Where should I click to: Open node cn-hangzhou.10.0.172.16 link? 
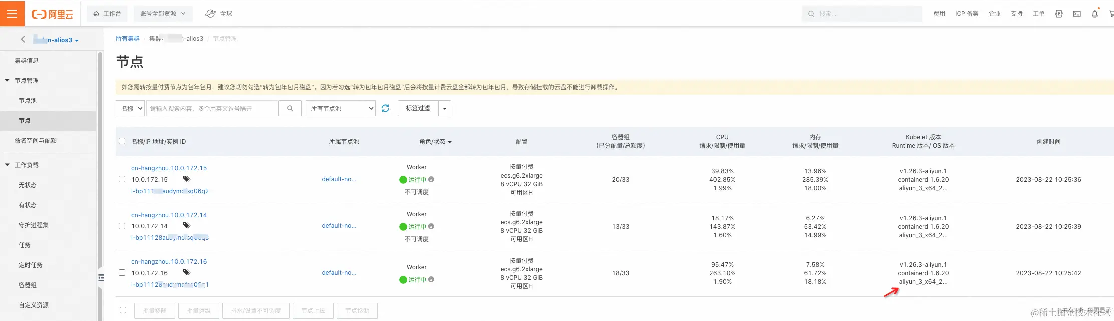[x=169, y=262]
